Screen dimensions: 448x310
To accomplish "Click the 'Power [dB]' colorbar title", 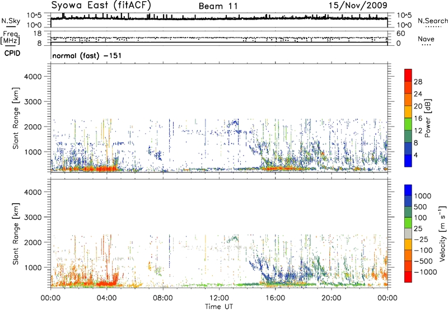I will [x=428, y=118].
